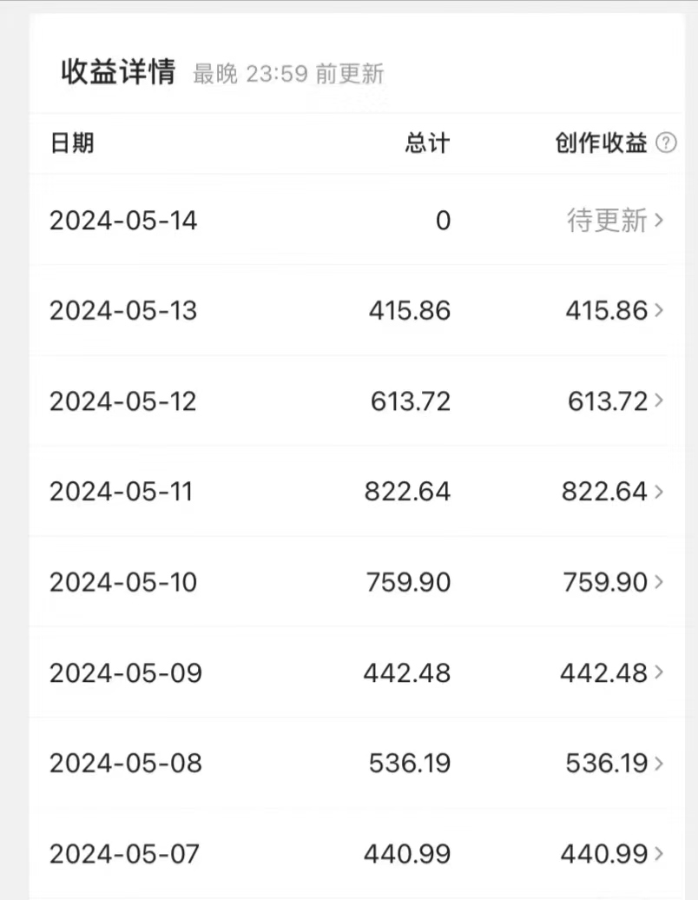This screenshot has height=900, width=698.
Task: Open the chevron next to 822.64
Action: click(659, 492)
